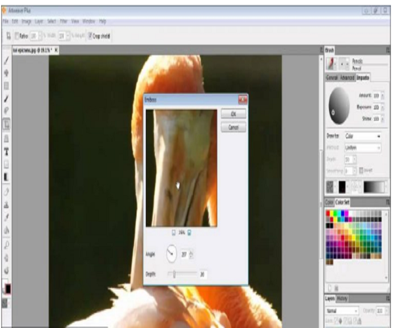This screenshot has height=328, width=394.
Task: Click crop tool icon in options bar
Action: click(x=9, y=36)
